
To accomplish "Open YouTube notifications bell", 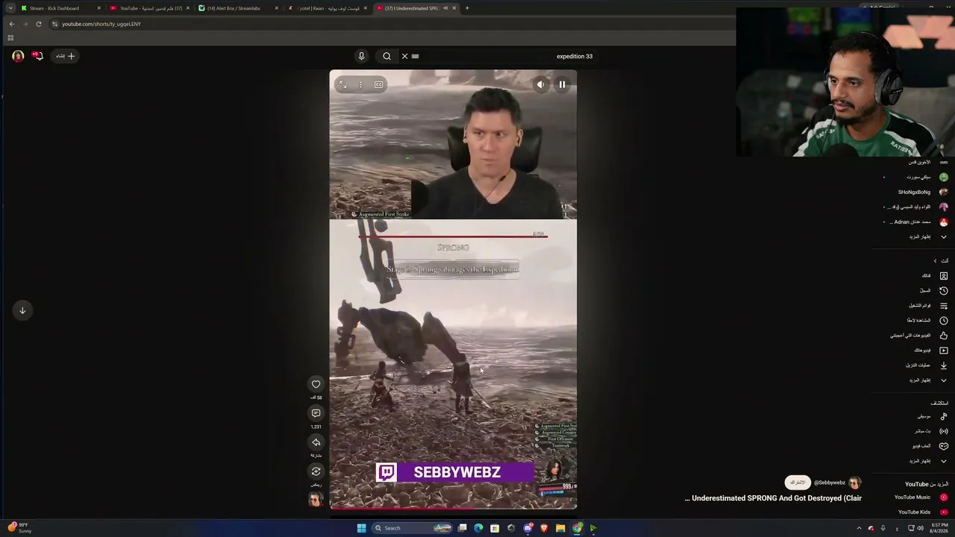I will [37, 56].
